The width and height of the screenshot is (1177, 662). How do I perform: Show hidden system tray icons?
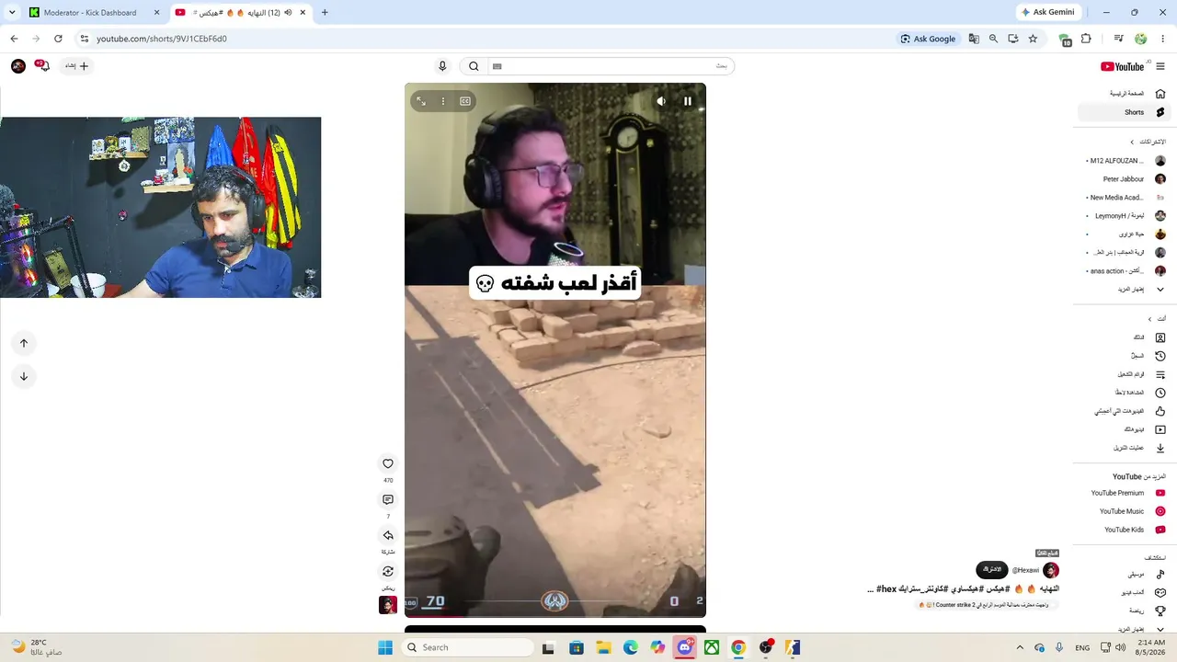[x=1021, y=647]
